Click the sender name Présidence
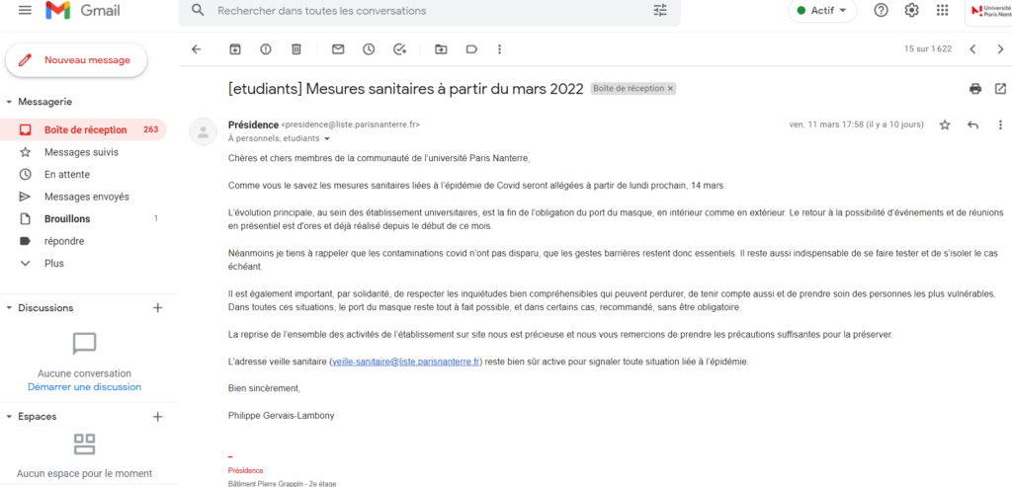 pos(254,124)
